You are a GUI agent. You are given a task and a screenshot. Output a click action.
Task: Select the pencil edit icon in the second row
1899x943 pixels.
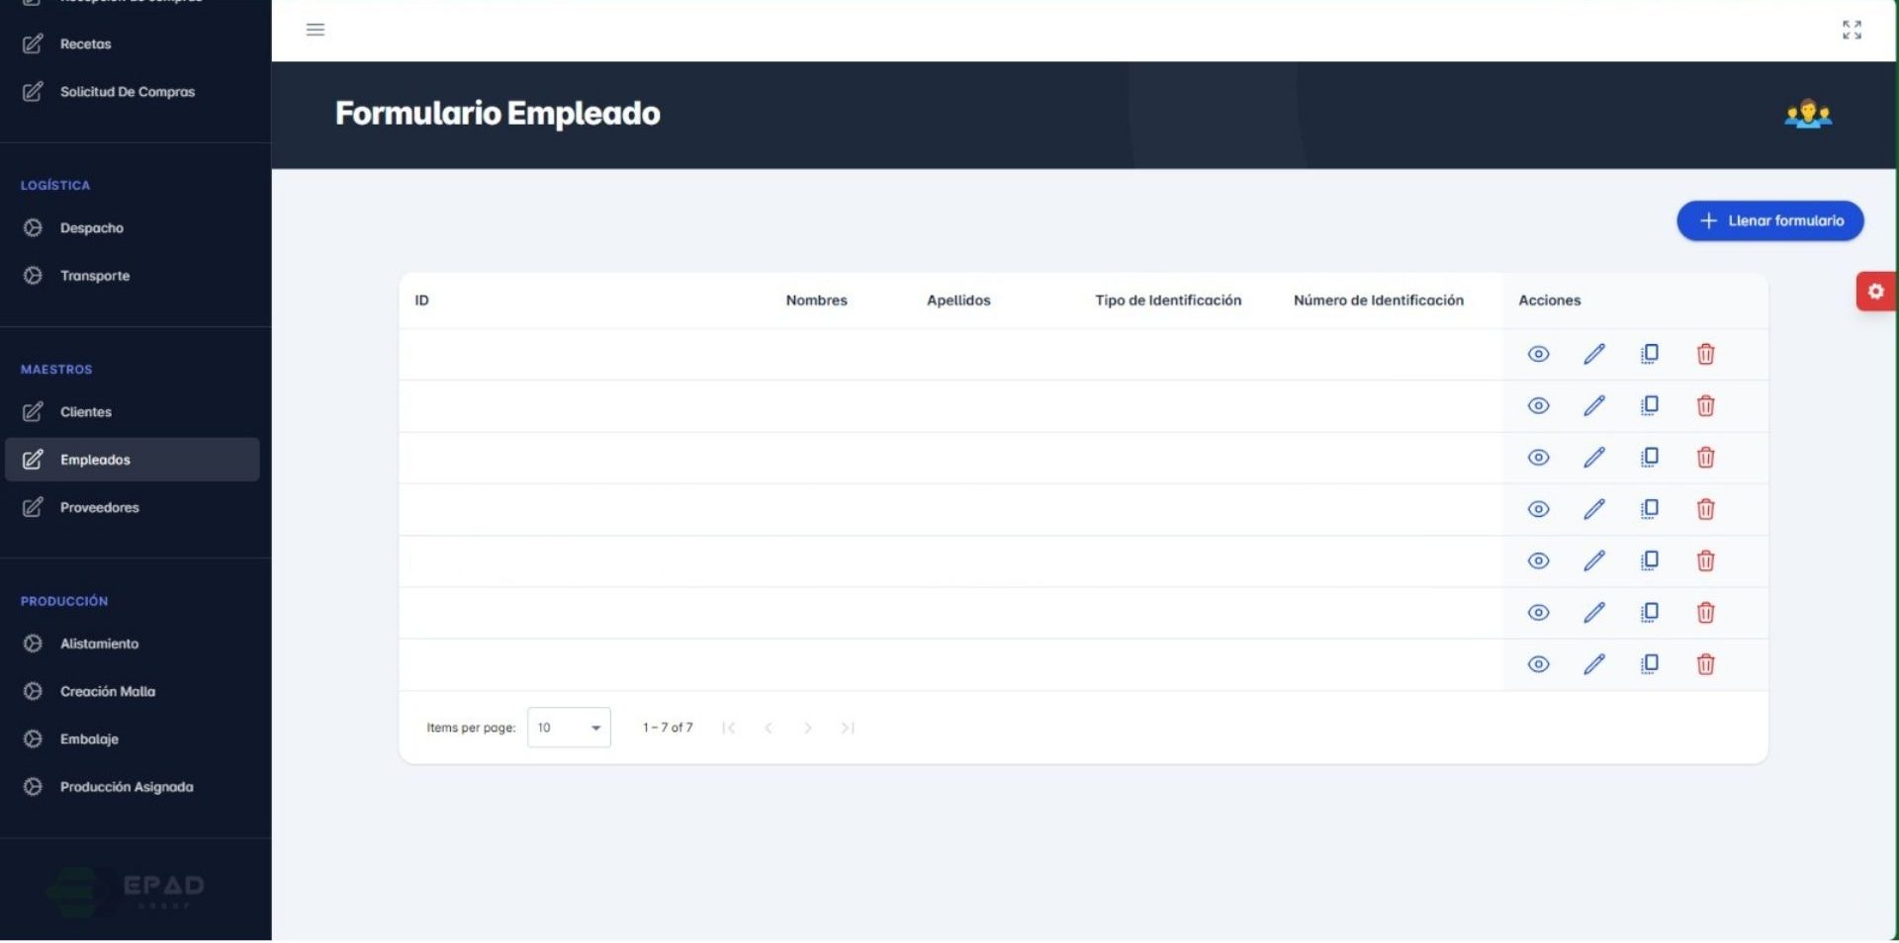pos(1594,405)
